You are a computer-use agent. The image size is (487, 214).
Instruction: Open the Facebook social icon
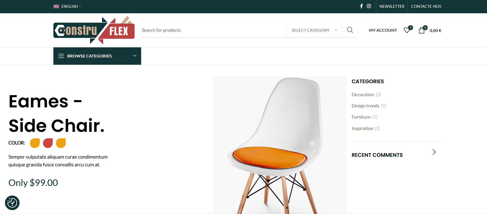(x=361, y=6)
